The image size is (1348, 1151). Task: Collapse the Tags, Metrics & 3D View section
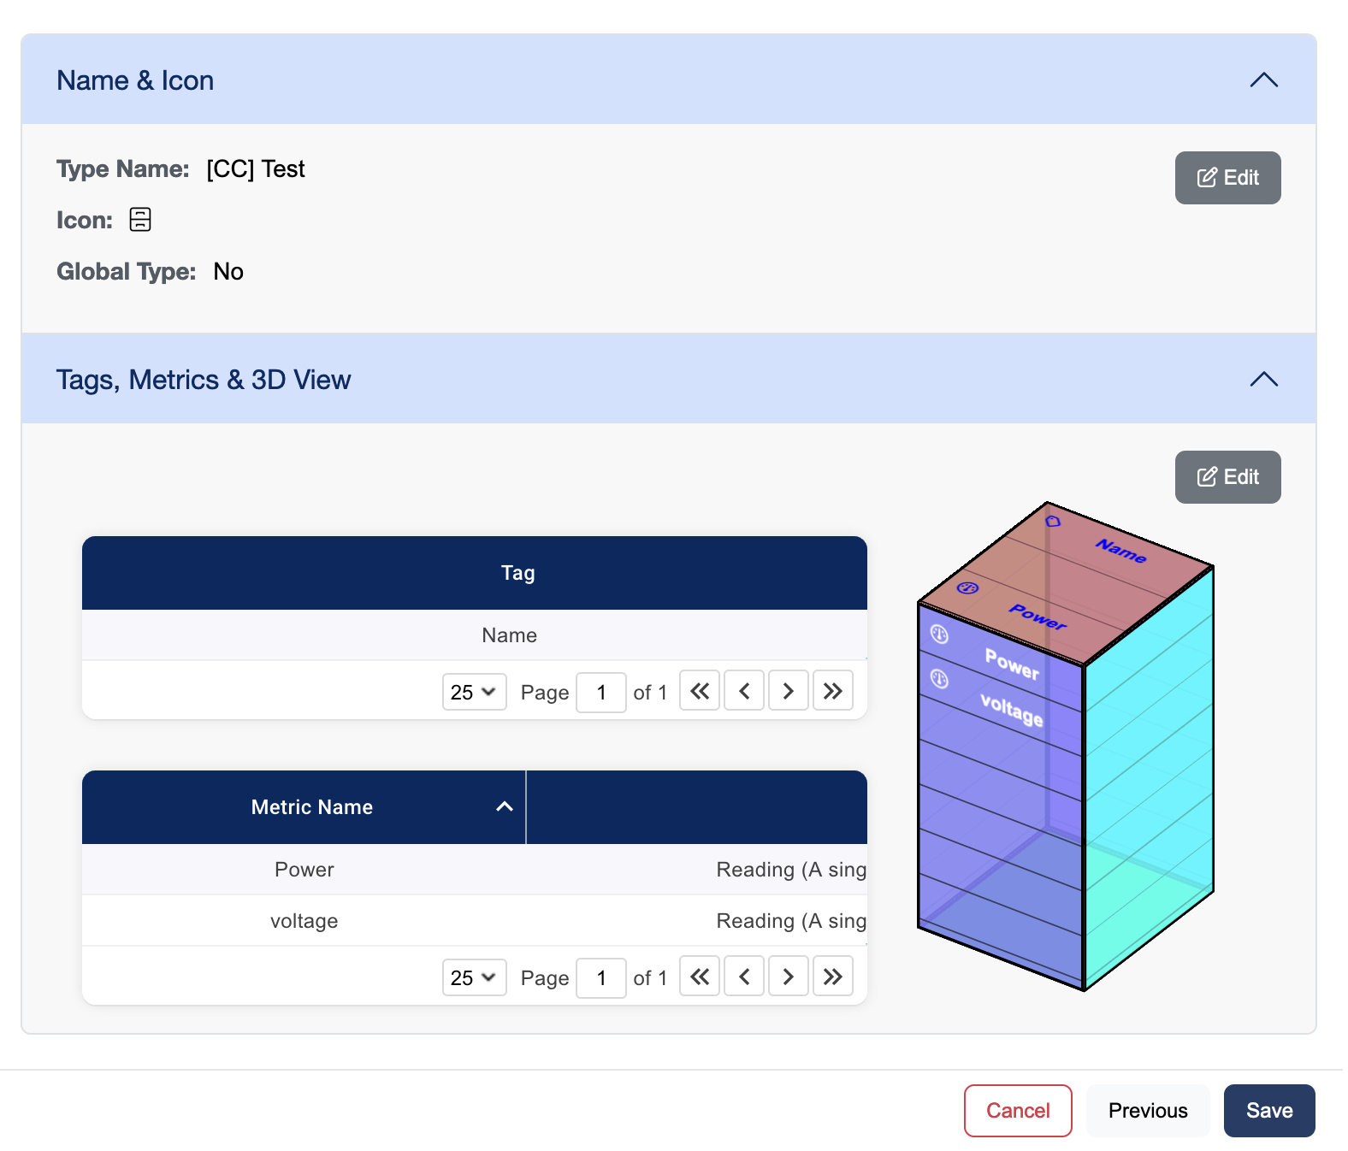(x=1262, y=380)
